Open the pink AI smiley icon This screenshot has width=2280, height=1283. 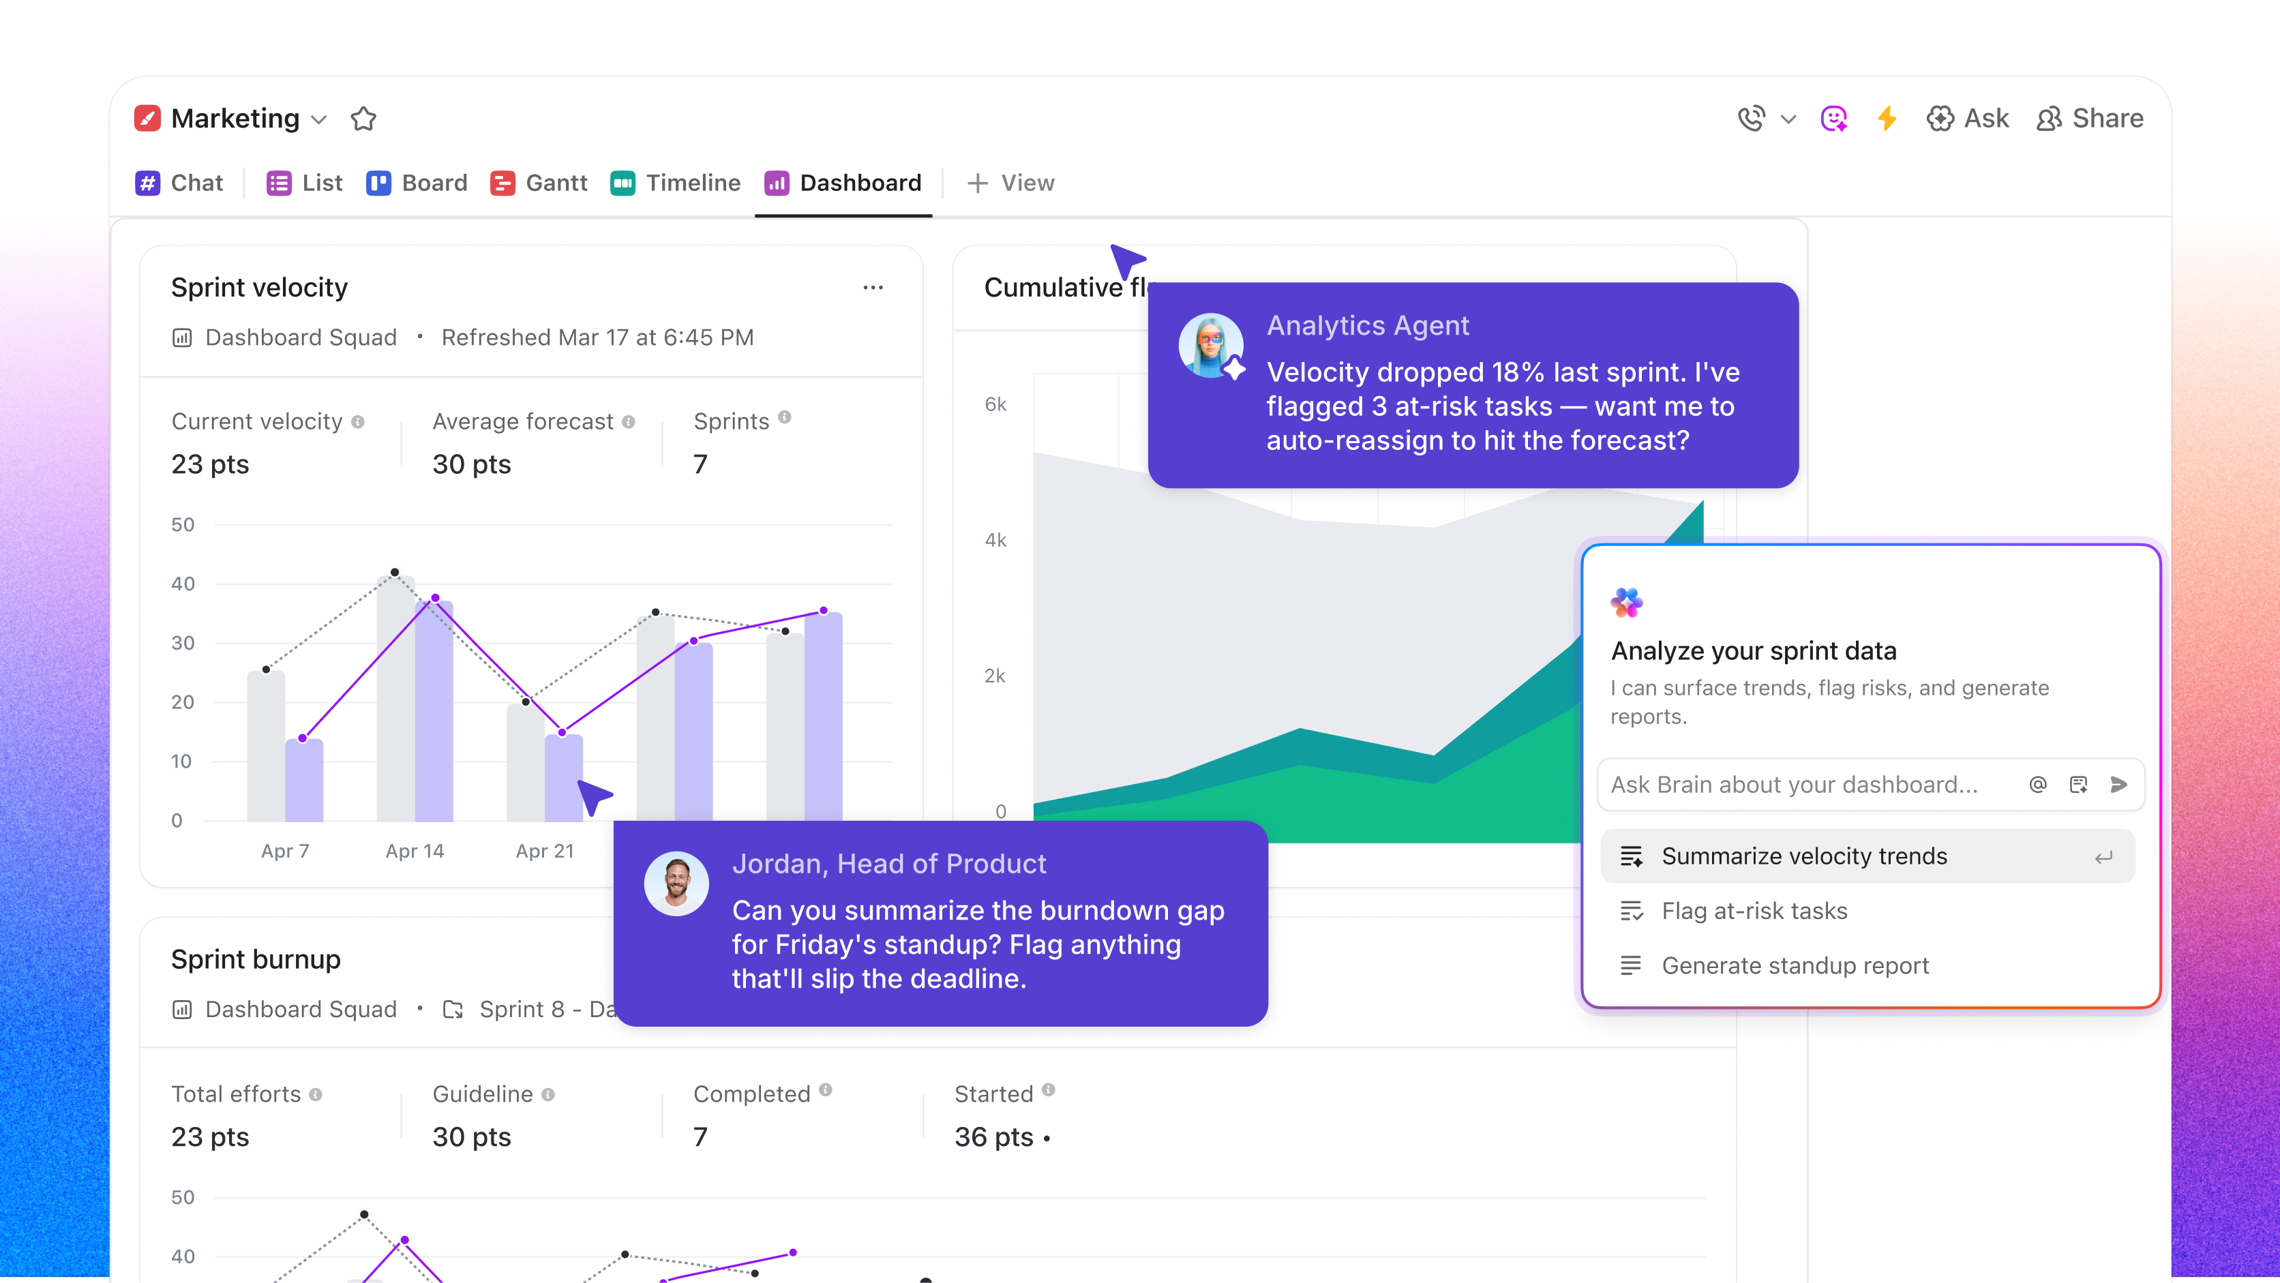click(1834, 119)
